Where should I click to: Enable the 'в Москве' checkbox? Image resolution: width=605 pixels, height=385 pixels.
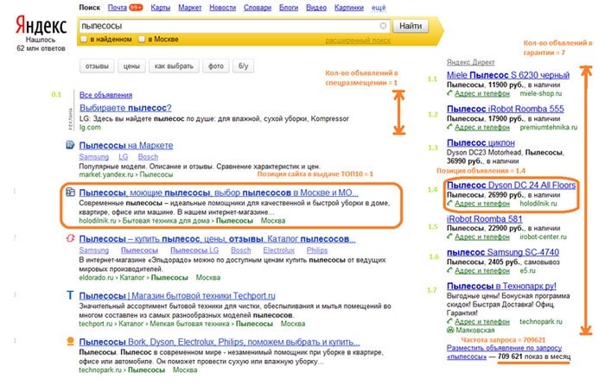(142, 39)
